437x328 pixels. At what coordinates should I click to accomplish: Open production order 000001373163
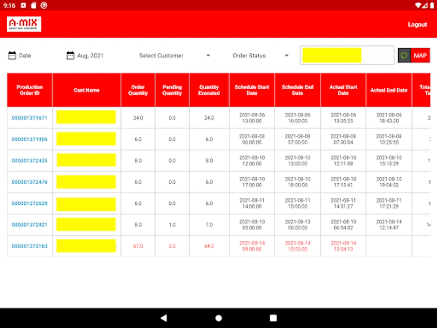click(29, 246)
